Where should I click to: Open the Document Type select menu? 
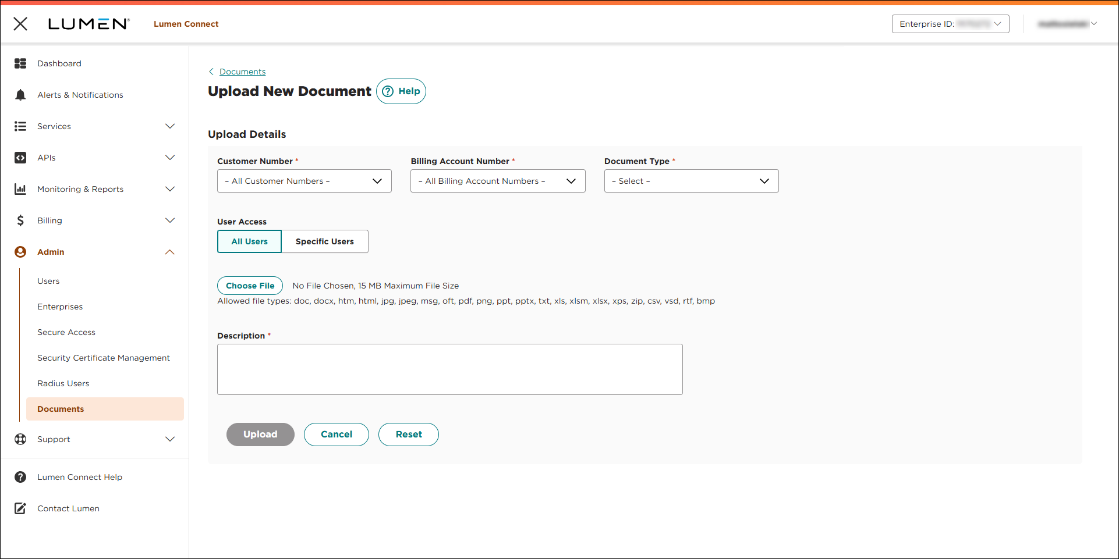690,181
